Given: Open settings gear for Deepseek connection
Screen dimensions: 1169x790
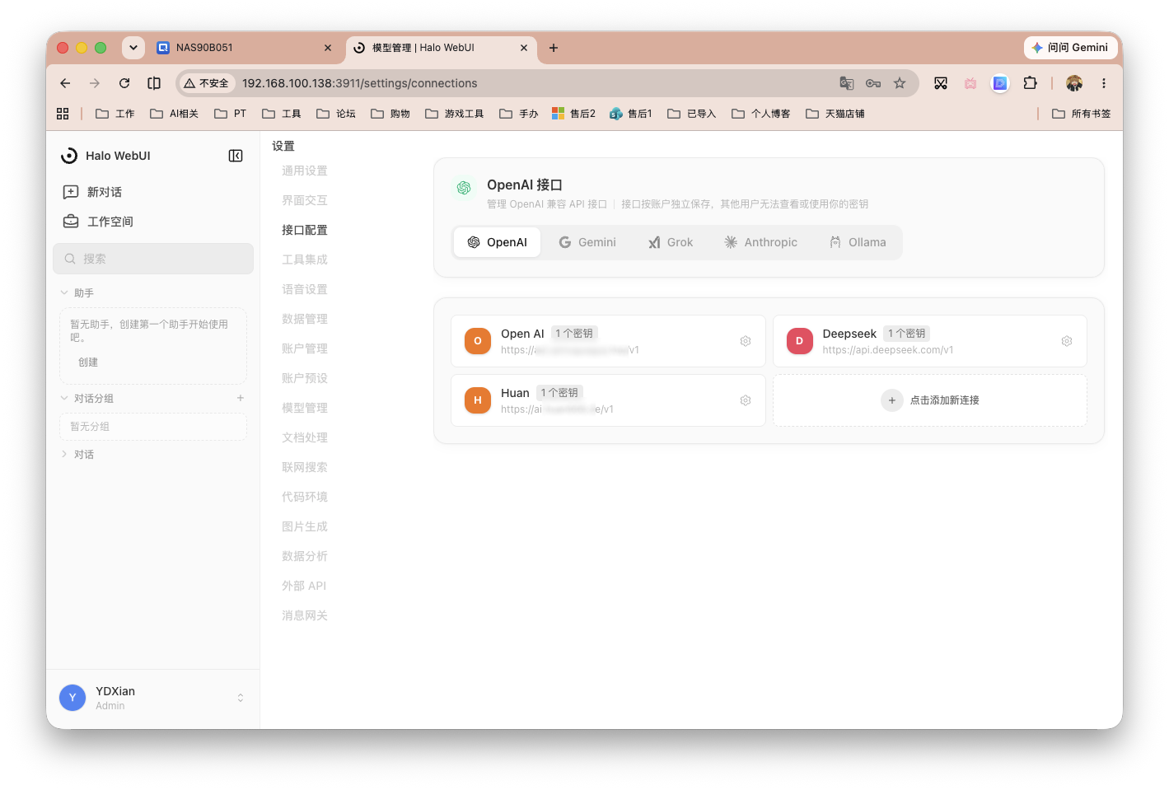Looking at the screenshot, I should point(1067,341).
